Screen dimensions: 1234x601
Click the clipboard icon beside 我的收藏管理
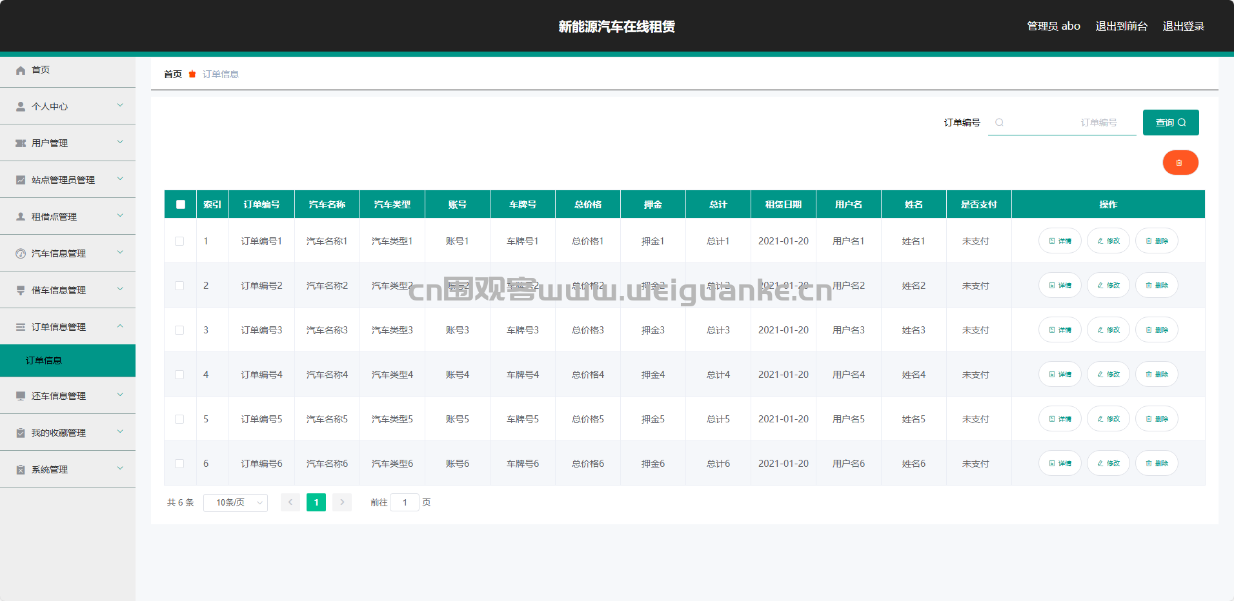(x=21, y=433)
